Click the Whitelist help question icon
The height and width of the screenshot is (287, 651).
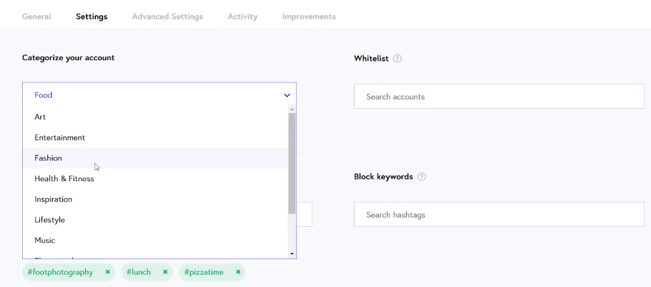pyautogui.click(x=397, y=58)
